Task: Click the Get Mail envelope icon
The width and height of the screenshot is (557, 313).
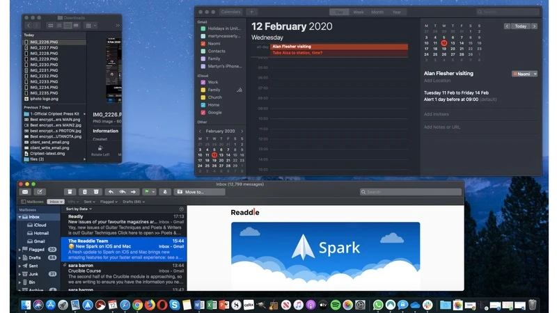Action: (25, 192)
